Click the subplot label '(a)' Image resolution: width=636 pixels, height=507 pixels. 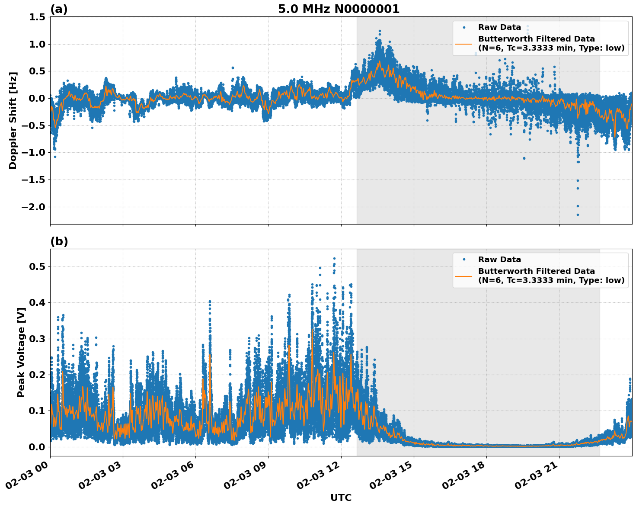(58, 9)
